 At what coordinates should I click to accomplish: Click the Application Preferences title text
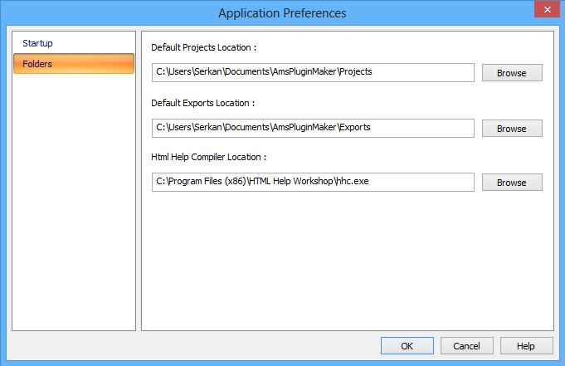pos(282,13)
